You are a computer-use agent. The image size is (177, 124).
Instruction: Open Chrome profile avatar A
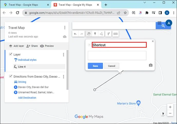click(x=167, y=13)
